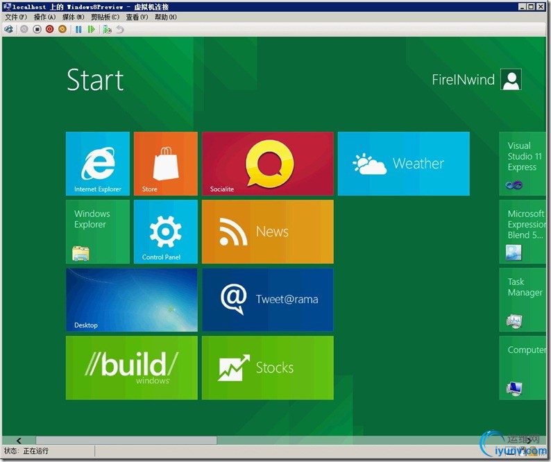Viewport: 551px width, 462px height.
Task: Open the //build/ windows tile
Action: tap(132, 368)
